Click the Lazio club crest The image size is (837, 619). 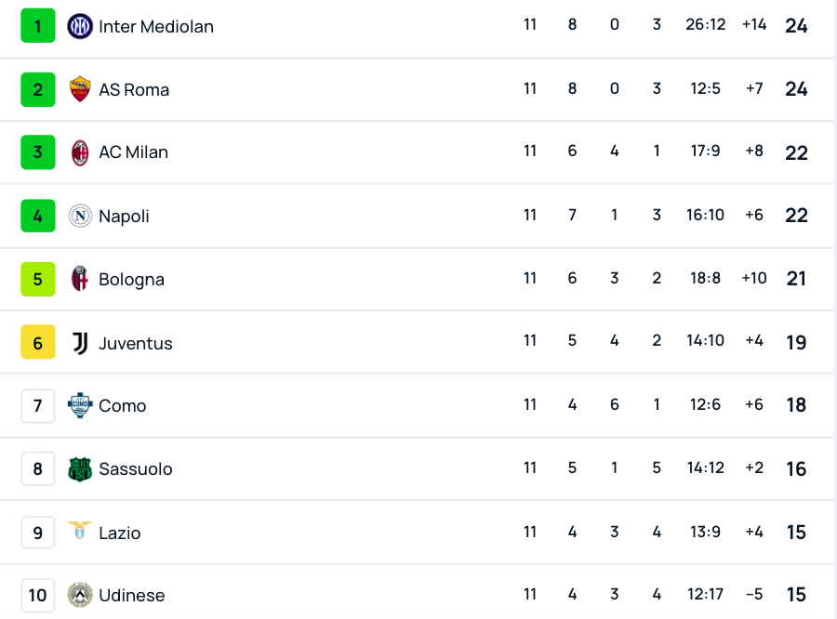(81, 533)
